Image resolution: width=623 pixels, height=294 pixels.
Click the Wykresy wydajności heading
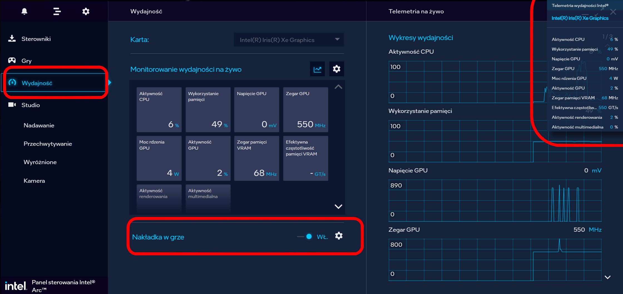pyautogui.click(x=421, y=38)
